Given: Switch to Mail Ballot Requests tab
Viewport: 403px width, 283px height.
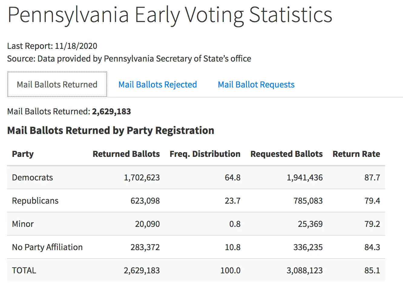Looking at the screenshot, I should (256, 84).
